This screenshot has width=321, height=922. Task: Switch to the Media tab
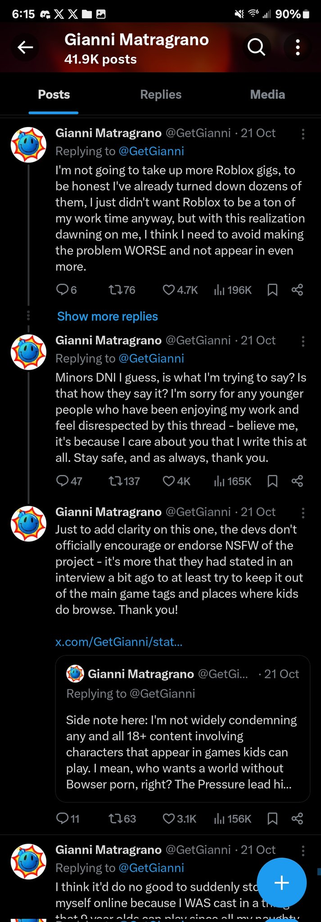pos(267,95)
